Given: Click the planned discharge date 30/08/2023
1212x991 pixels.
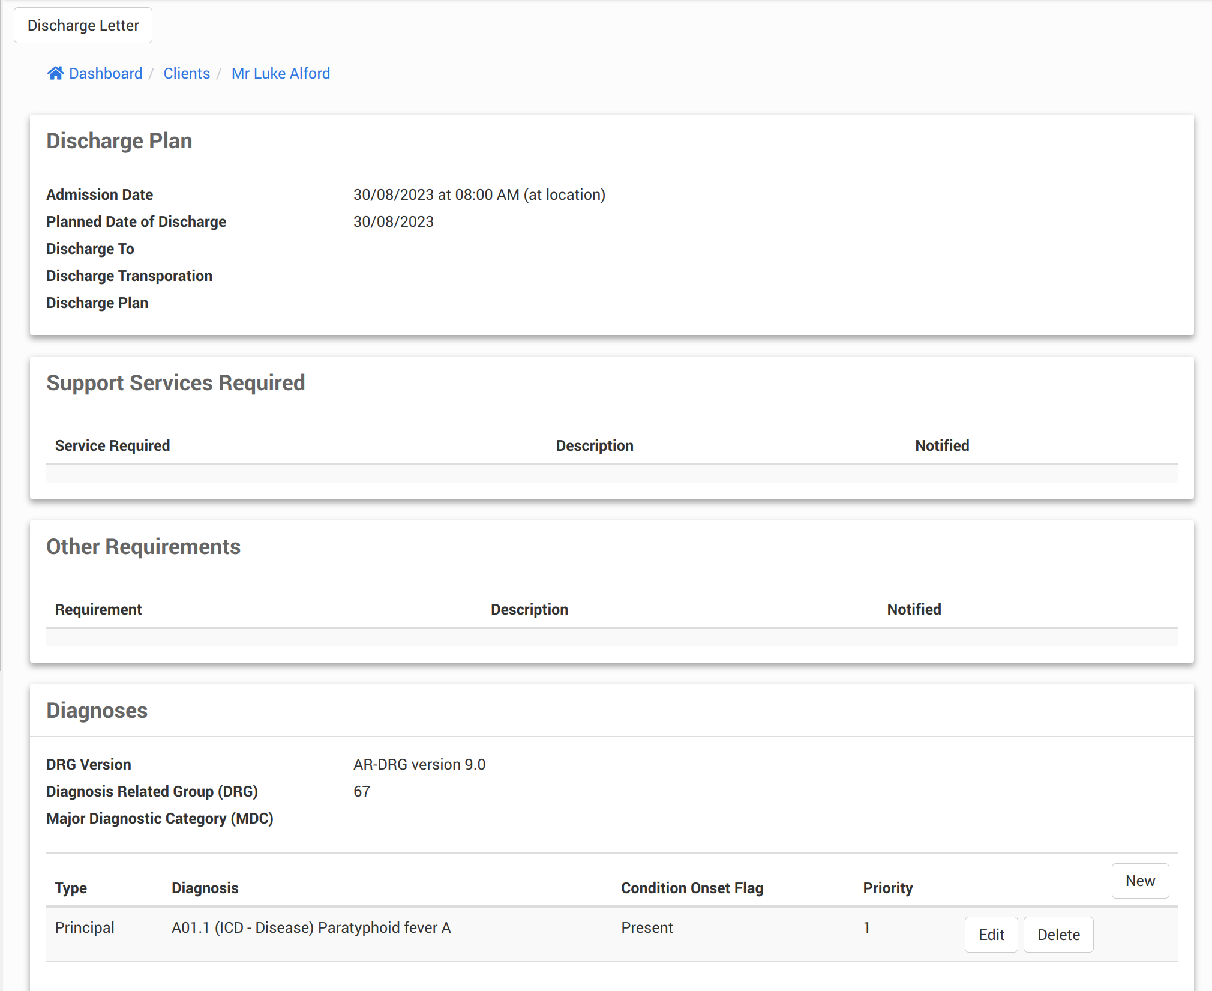Looking at the screenshot, I should click(x=393, y=221).
